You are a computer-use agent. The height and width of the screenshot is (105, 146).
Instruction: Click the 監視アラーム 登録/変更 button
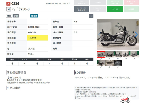tap(115, 3)
